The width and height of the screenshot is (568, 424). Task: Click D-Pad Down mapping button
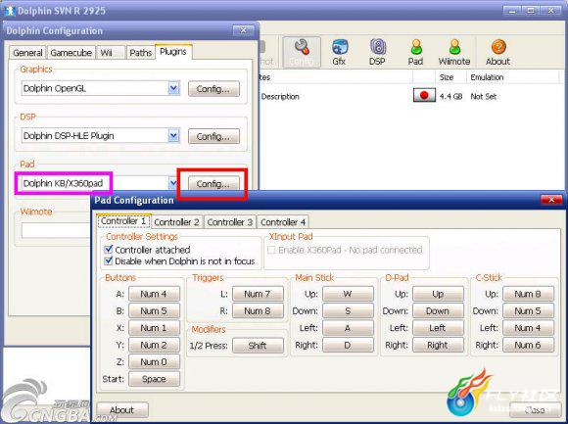pyautogui.click(x=438, y=310)
